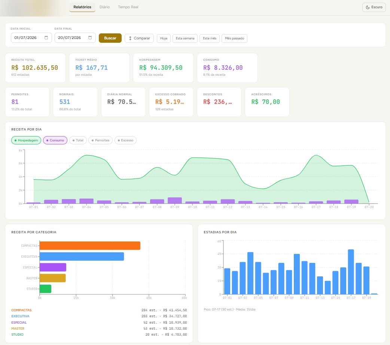Click the Receita Total value R$ 102.635,50
This screenshot has width=390, height=345.
(34, 67)
